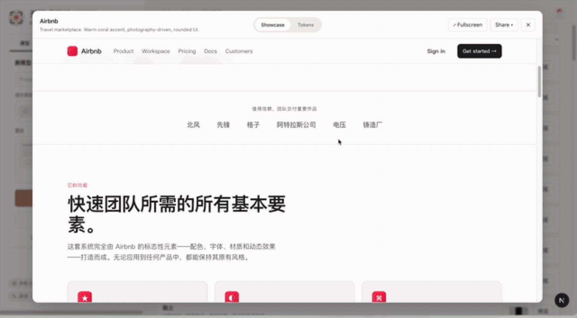577x318 pixels.
Task: Click the 北风 company name
Action: [193, 125]
